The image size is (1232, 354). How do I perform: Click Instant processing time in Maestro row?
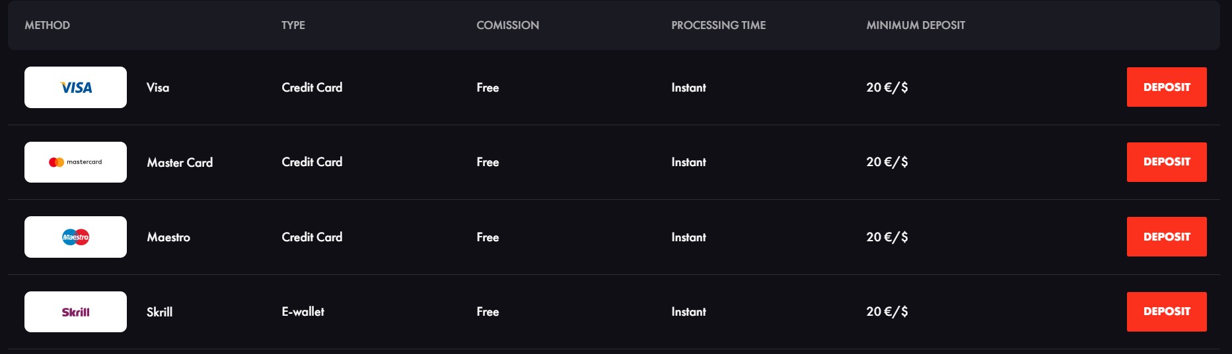click(688, 237)
